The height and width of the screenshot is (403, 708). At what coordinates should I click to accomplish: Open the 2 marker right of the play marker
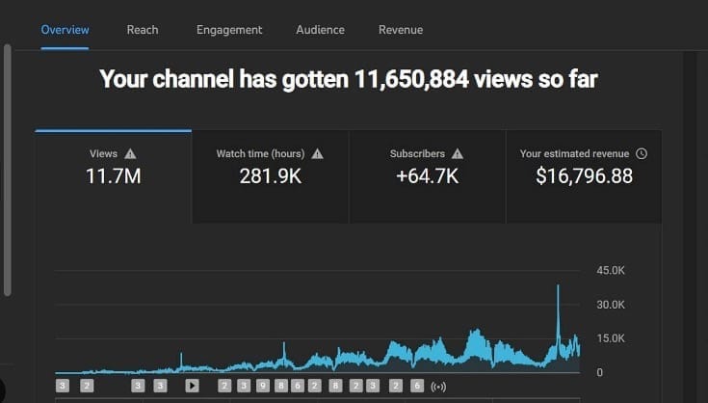click(x=224, y=386)
